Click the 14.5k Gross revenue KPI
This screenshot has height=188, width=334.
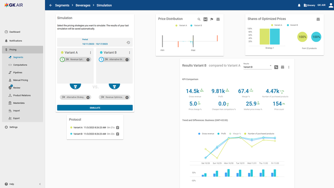point(195,93)
